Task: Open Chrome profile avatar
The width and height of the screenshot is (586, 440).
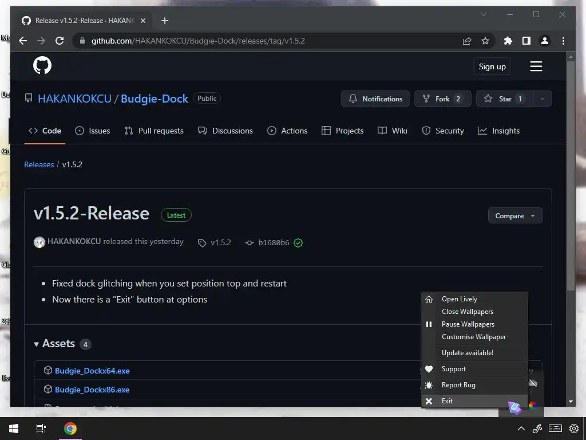Action: 545,41
